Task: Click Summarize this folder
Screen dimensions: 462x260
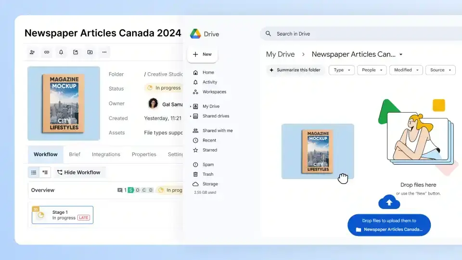Action: pyautogui.click(x=295, y=70)
